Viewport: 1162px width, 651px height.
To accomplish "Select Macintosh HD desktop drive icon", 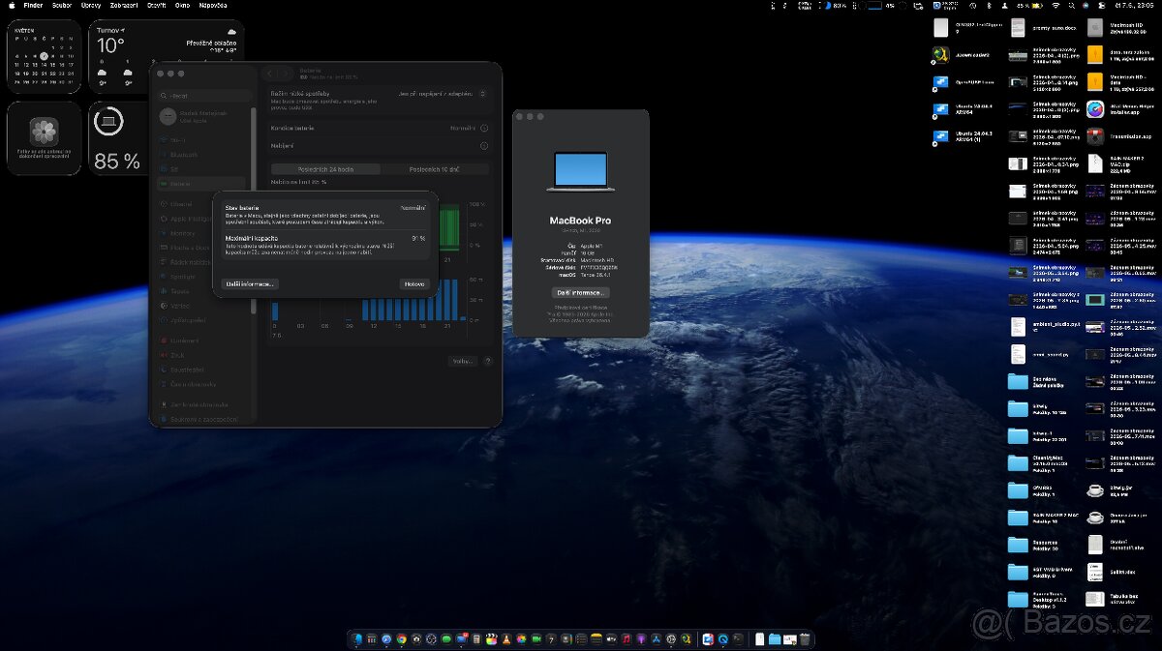I will click(x=1095, y=27).
